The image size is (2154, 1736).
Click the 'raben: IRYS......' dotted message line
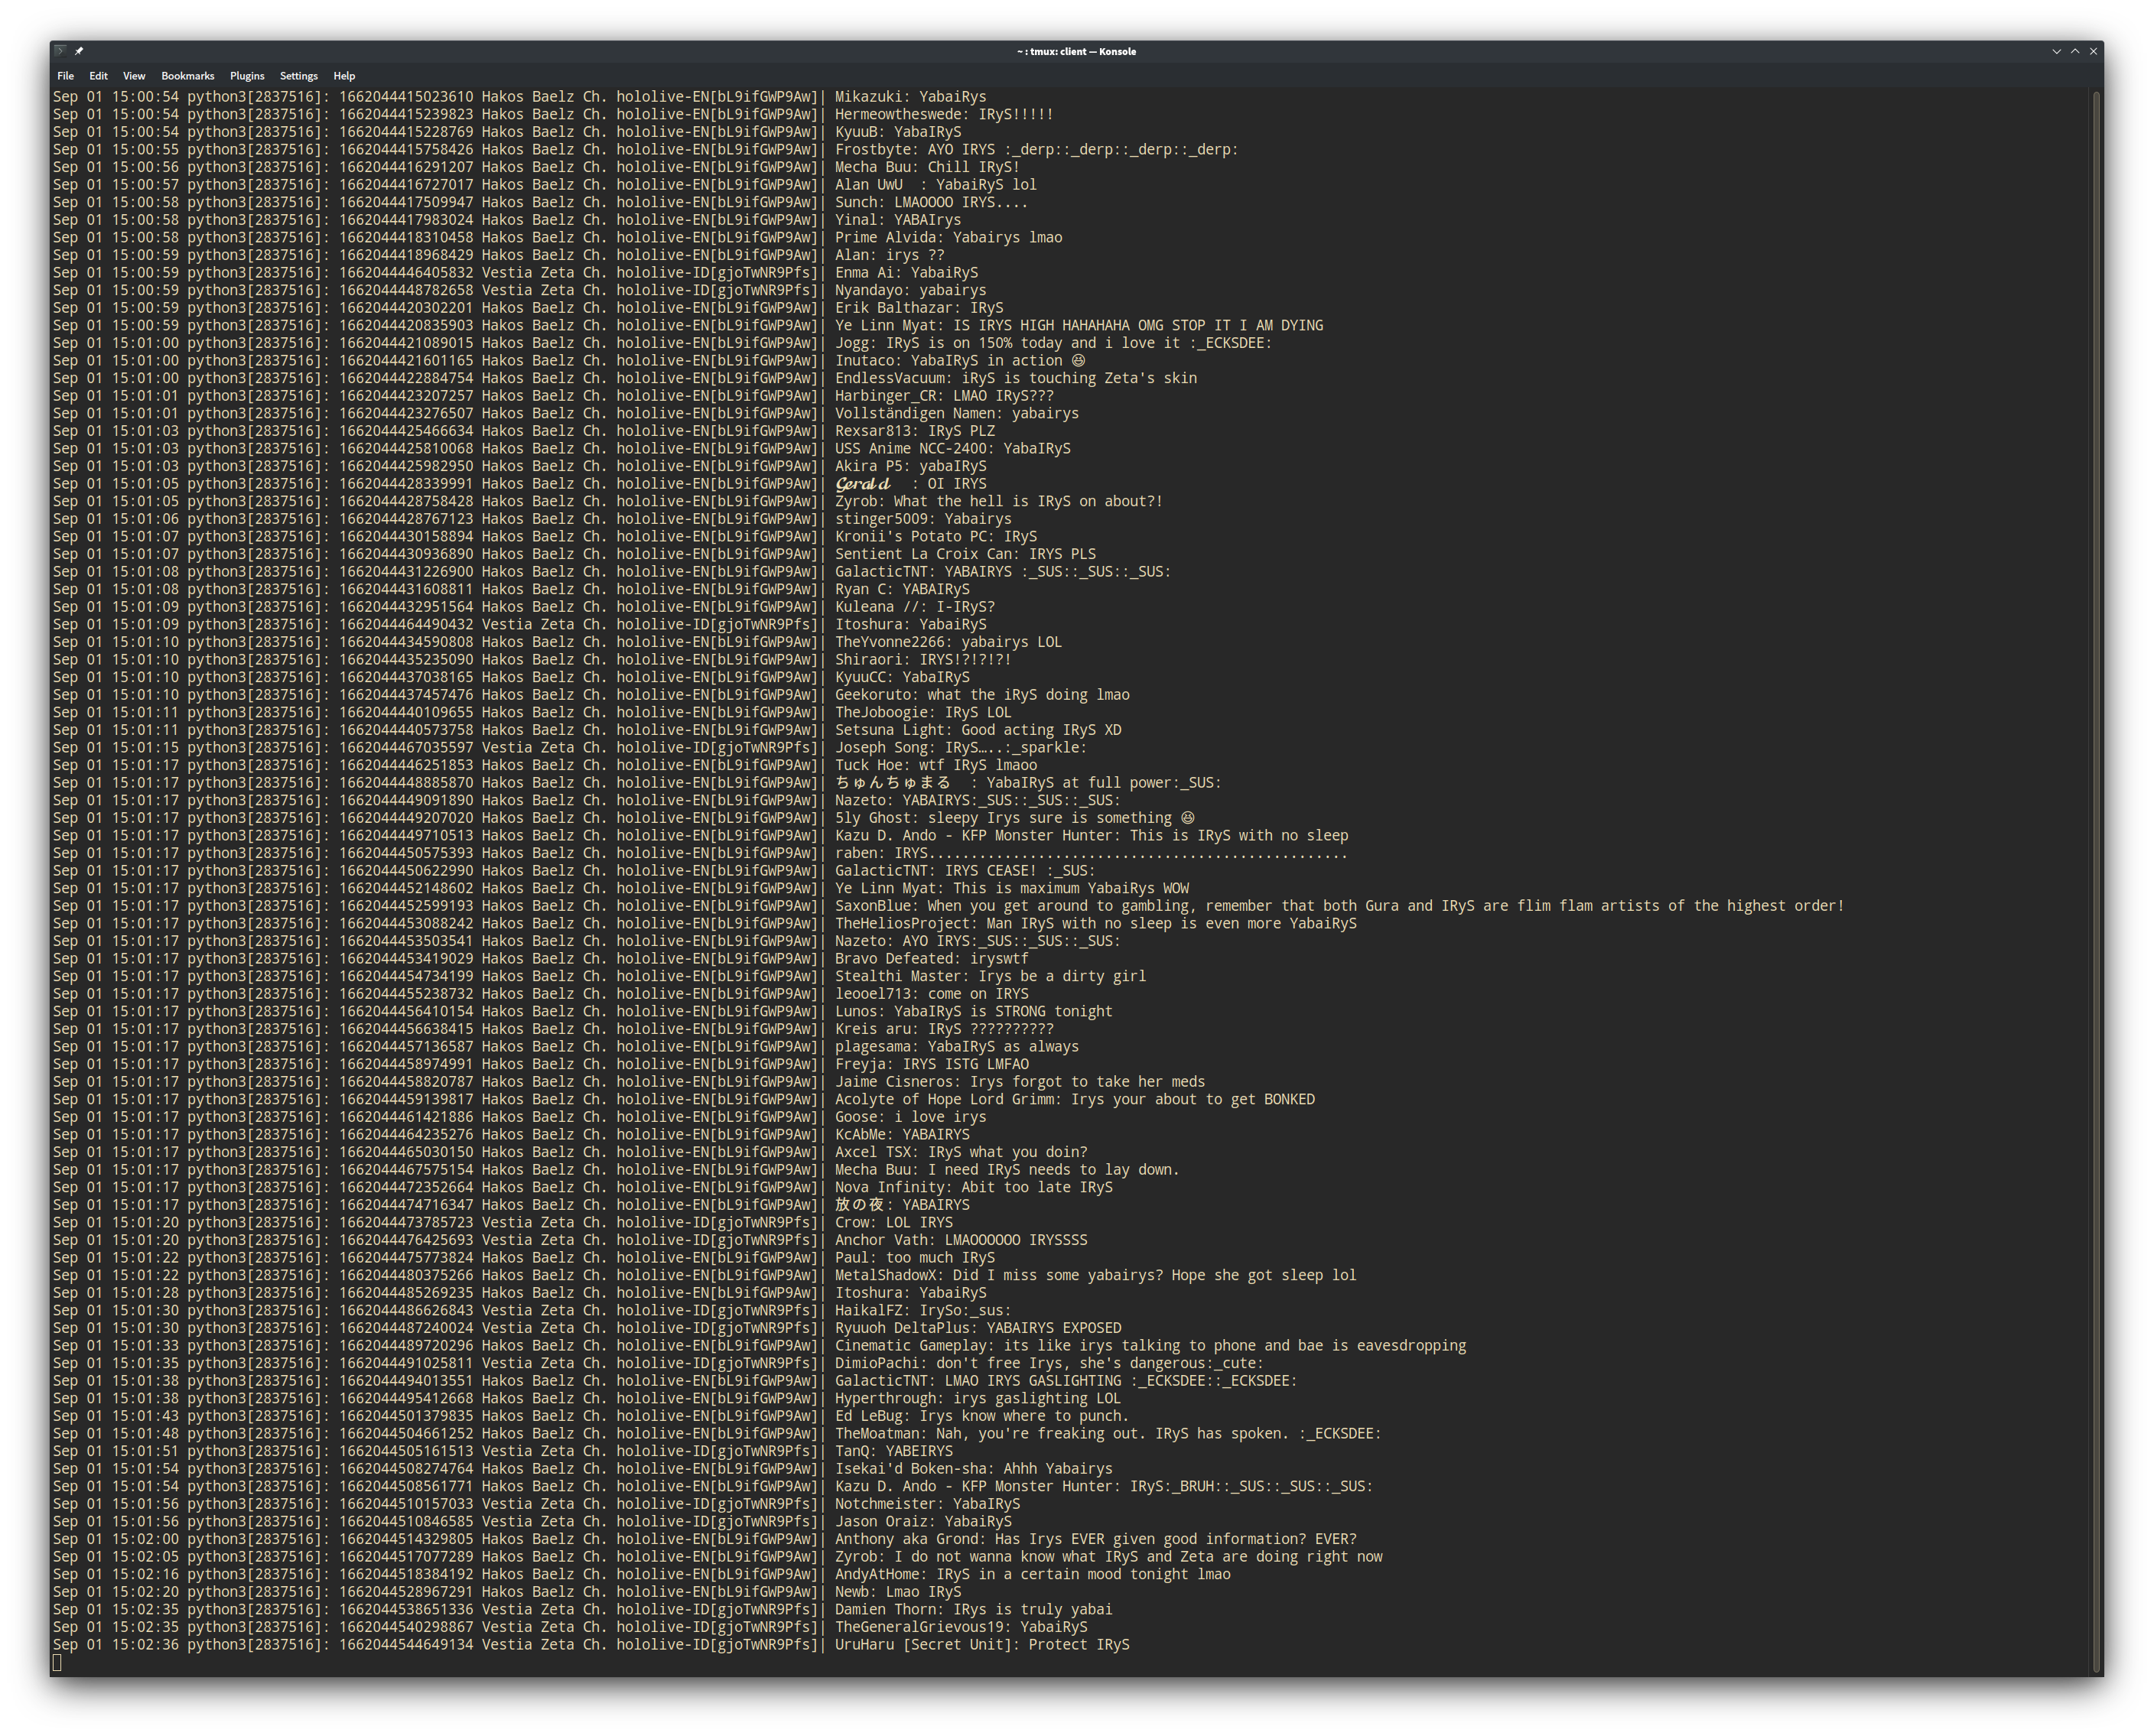coord(1090,853)
